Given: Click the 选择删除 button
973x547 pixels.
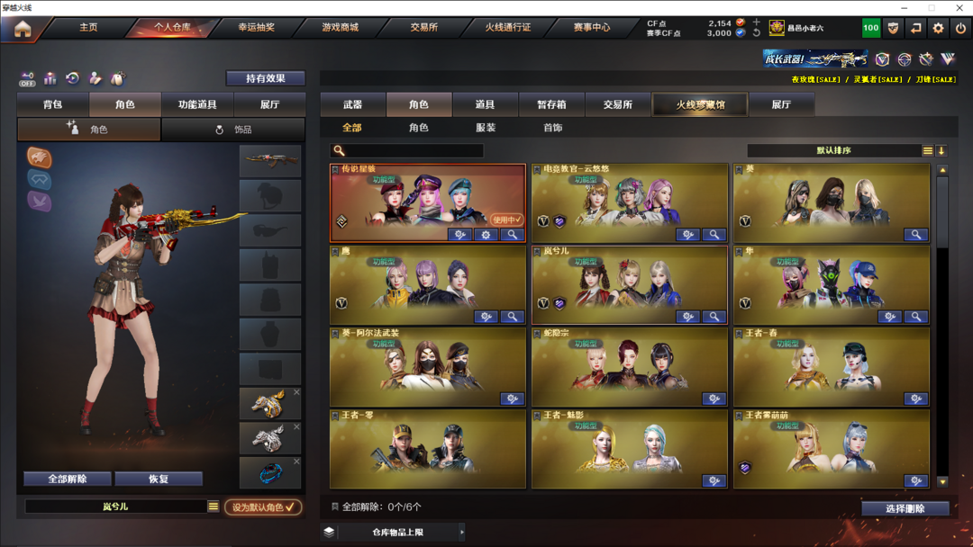Looking at the screenshot, I should click(x=905, y=508).
